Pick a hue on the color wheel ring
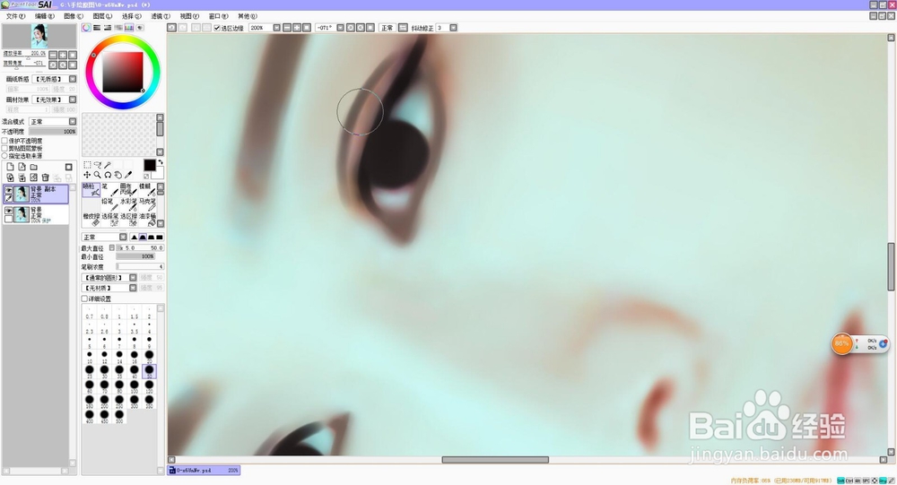 pos(123,39)
